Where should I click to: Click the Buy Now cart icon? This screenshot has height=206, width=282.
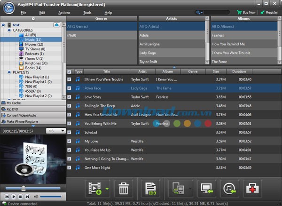(239, 12)
